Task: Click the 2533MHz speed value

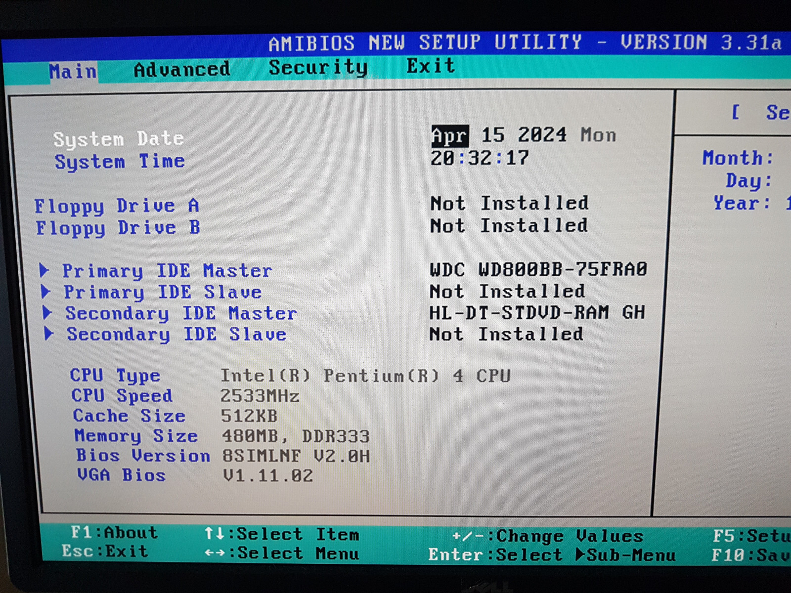Action: (260, 396)
